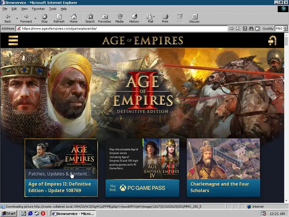The width and height of the screenshot is (289, 217).
Task: Open the Search pane from toolbar
Action: pos(90,18)
